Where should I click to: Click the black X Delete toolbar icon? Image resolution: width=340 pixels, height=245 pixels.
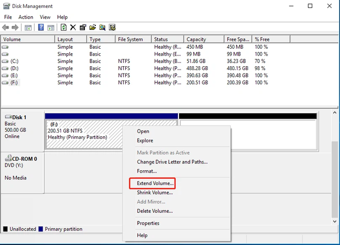pyautogui.click(x=73, y=27)
